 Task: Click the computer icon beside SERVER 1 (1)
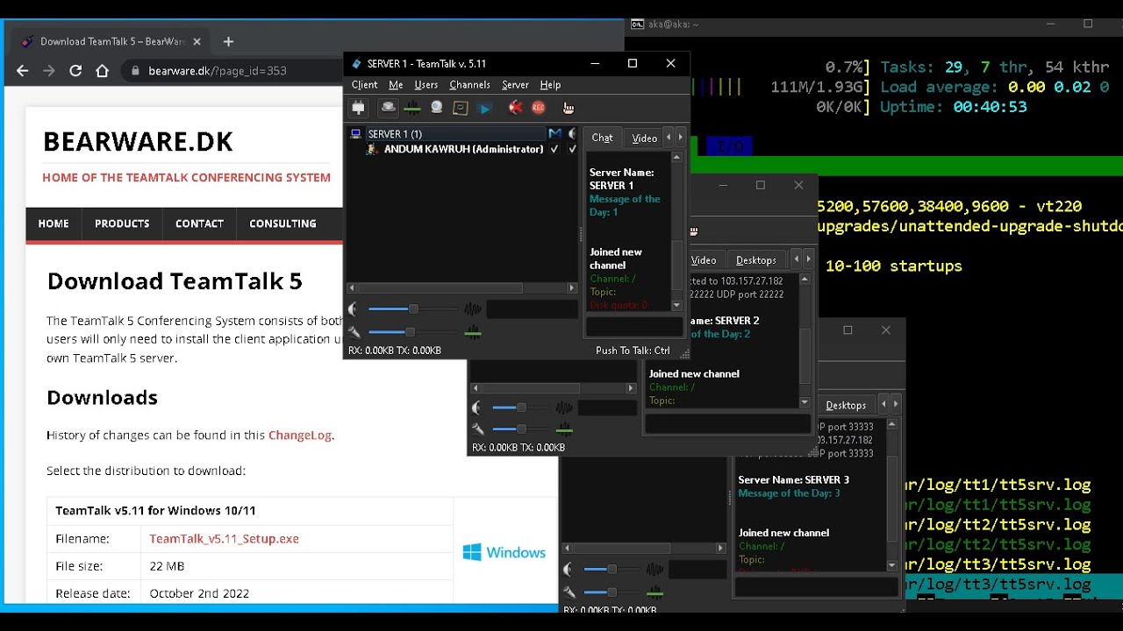[x=355, y=134]
